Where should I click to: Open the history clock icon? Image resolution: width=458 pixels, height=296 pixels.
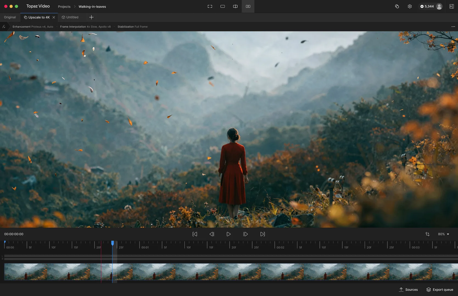pos(397,6)
